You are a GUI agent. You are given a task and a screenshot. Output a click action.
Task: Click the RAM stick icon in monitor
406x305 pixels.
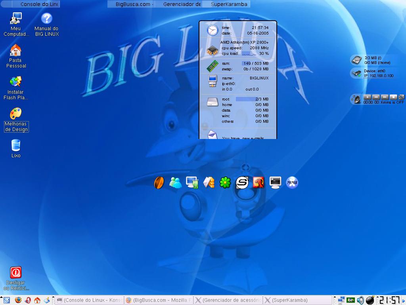coord(213,66)
